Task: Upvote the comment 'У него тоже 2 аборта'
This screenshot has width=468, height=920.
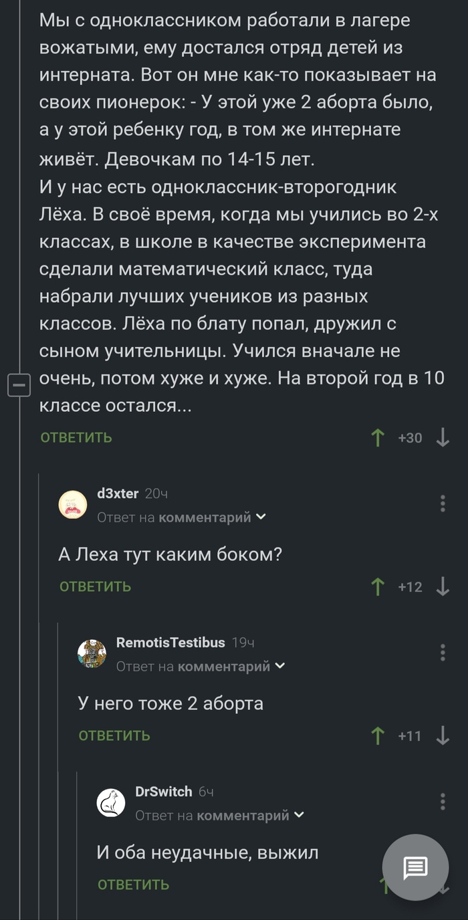Action: click(378, 735)
